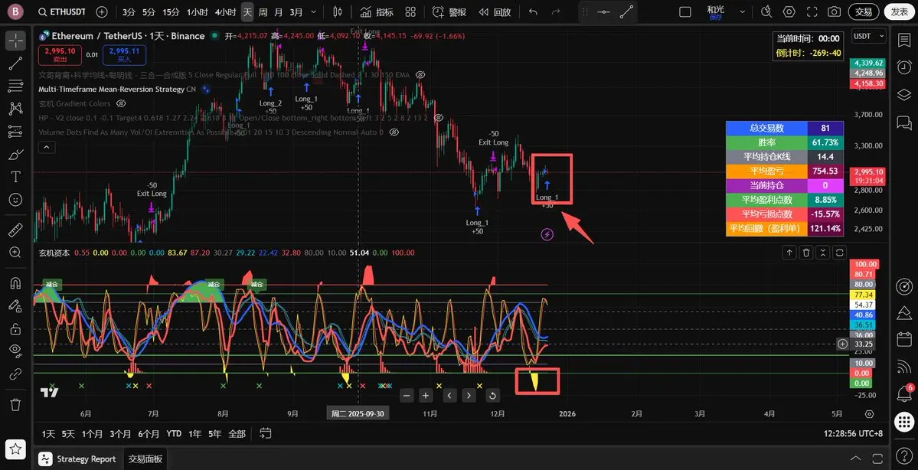
Task: Open the quick search lightning icon
Action: click(766, 11)
